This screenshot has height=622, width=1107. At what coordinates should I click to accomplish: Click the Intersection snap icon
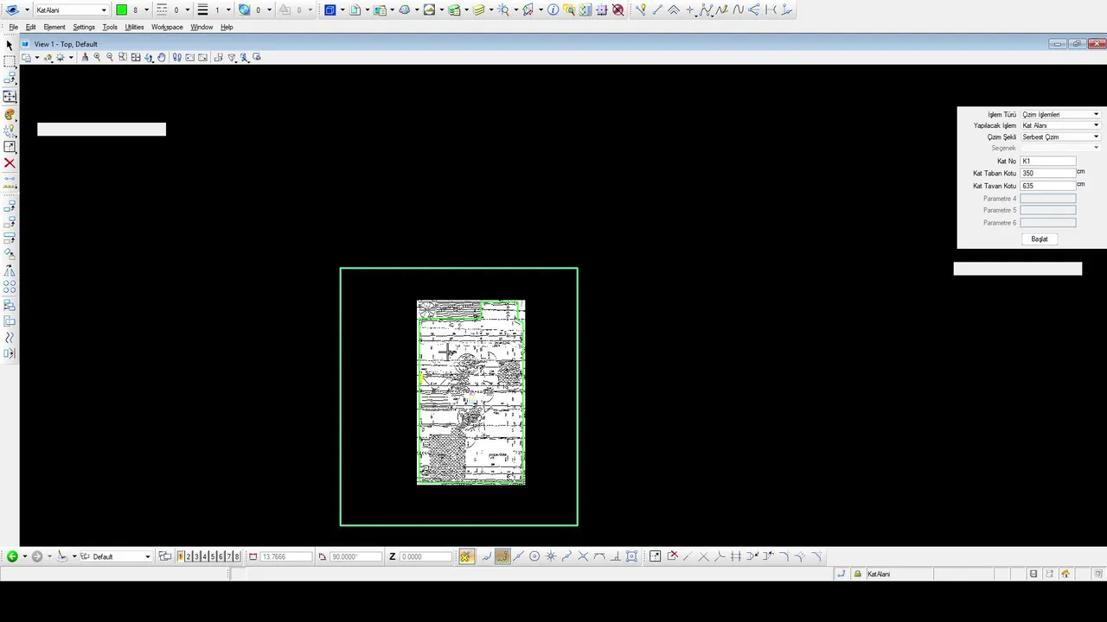coord(583,556)
